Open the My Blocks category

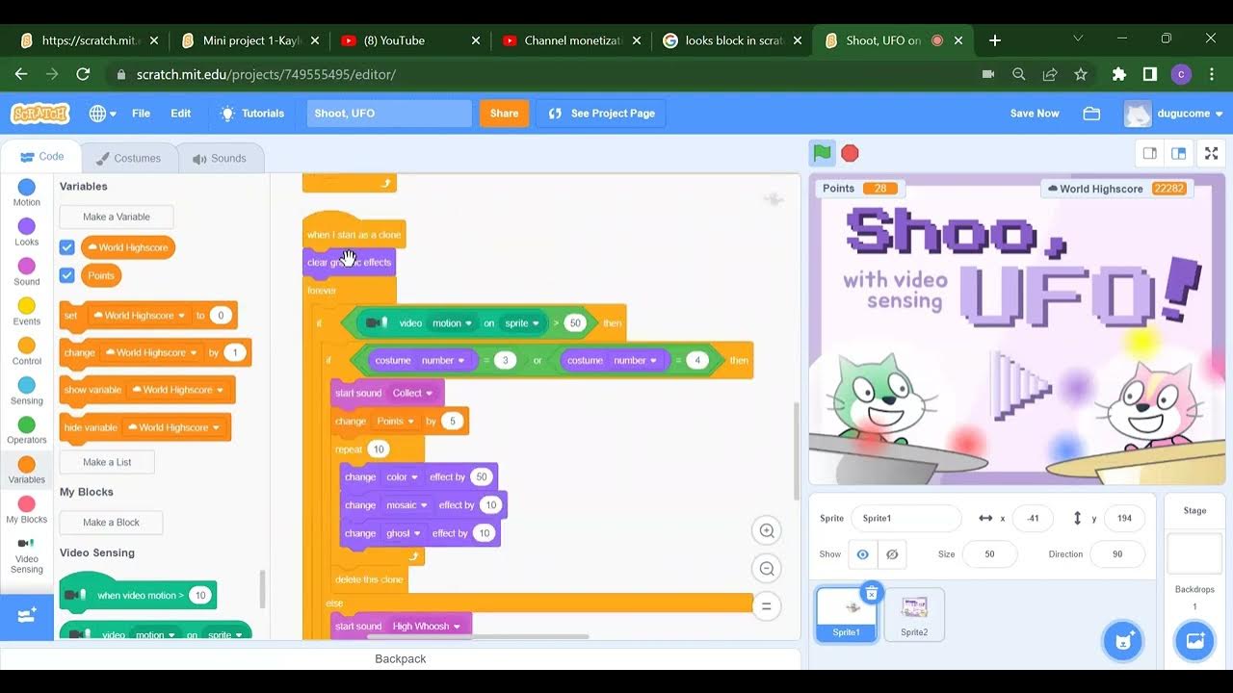(27, 509)
